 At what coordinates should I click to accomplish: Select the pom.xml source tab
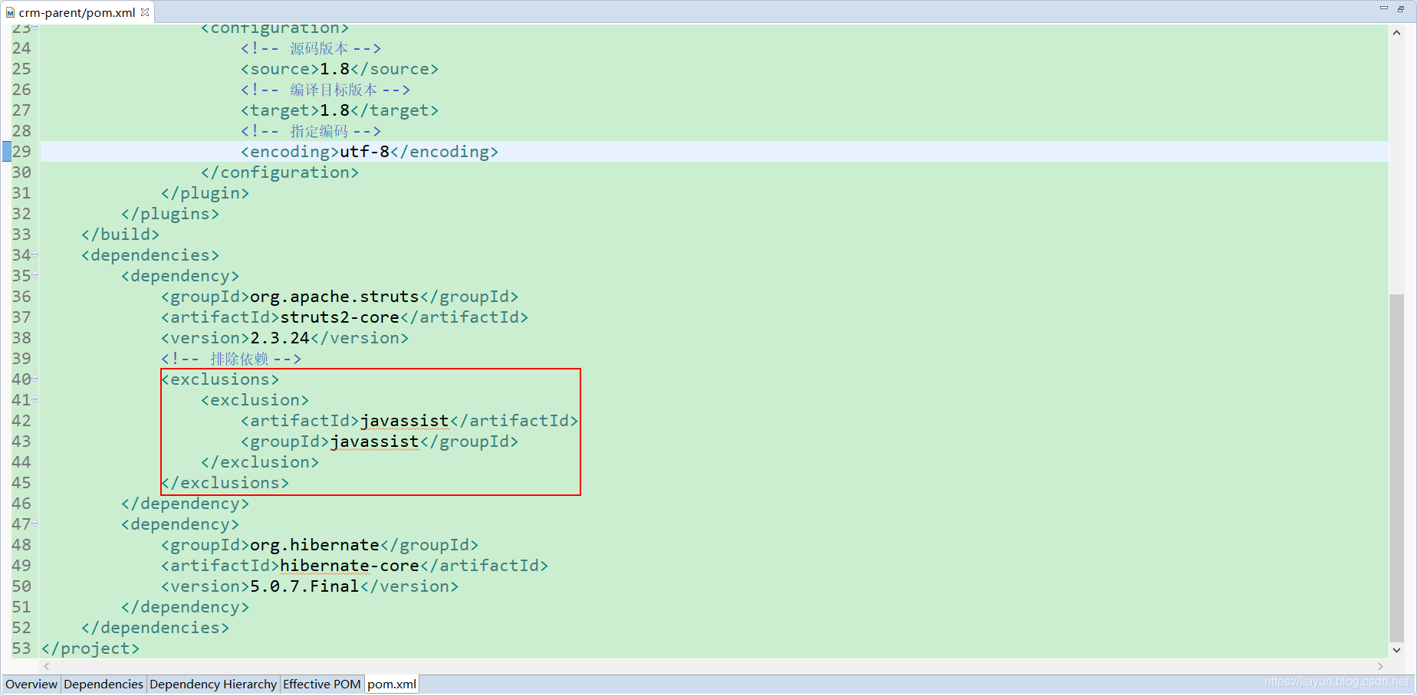point(392,684)
